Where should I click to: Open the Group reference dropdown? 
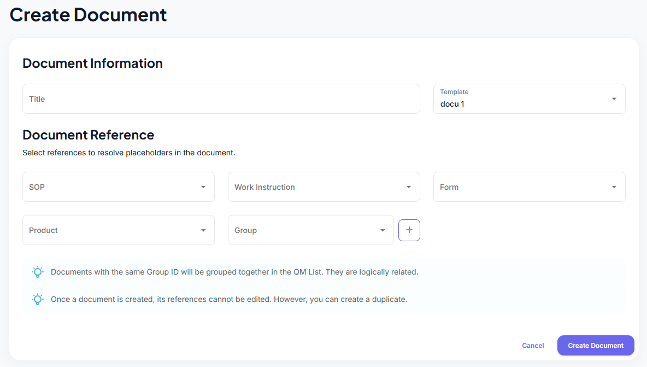(310, 230)
